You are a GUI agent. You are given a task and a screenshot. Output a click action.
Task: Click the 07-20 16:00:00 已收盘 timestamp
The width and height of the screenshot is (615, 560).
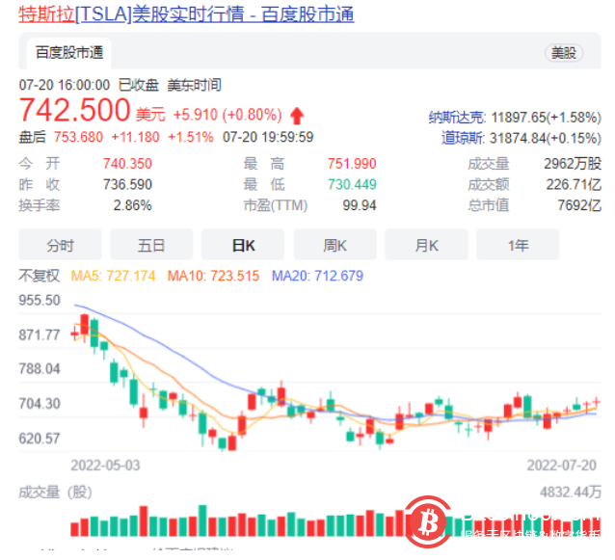89,85
